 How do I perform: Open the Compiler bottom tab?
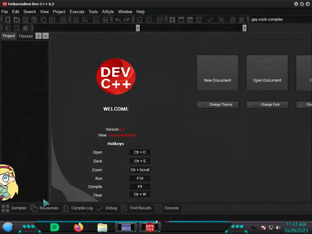14,208
